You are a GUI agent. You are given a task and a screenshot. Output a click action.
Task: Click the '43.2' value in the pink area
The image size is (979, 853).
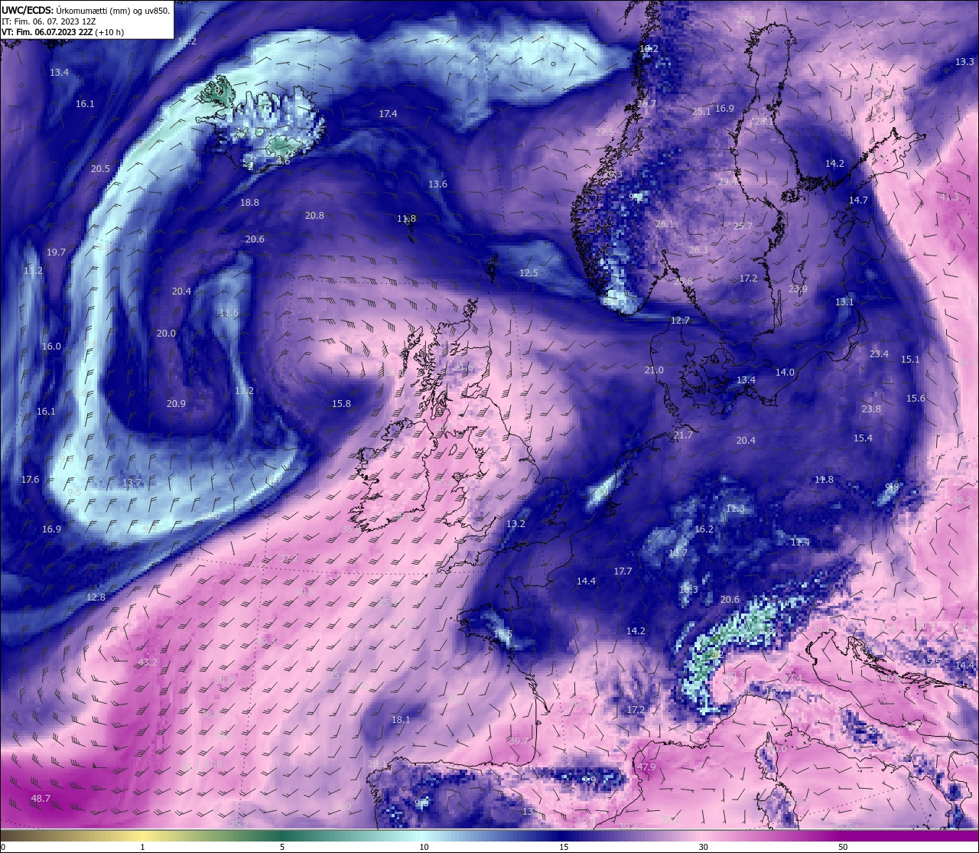point(148,663)
